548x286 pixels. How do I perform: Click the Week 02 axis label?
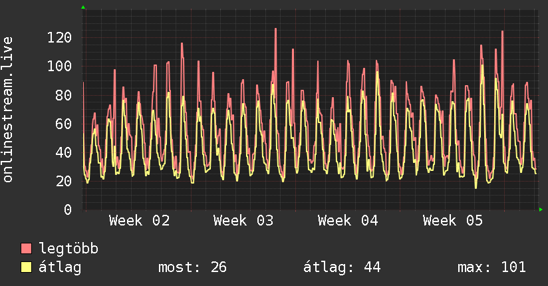point(140,221)
